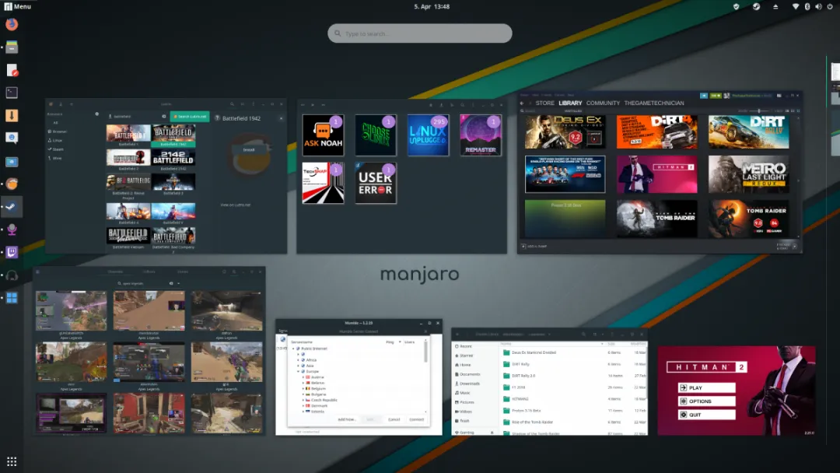This screenshot has height=473, width=840.
Task: Expand the Asia node in Mumble server list
Action: [x=299, y=366]
